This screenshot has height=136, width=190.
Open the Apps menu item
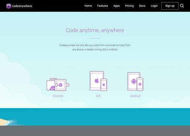[x=116, y=6]
